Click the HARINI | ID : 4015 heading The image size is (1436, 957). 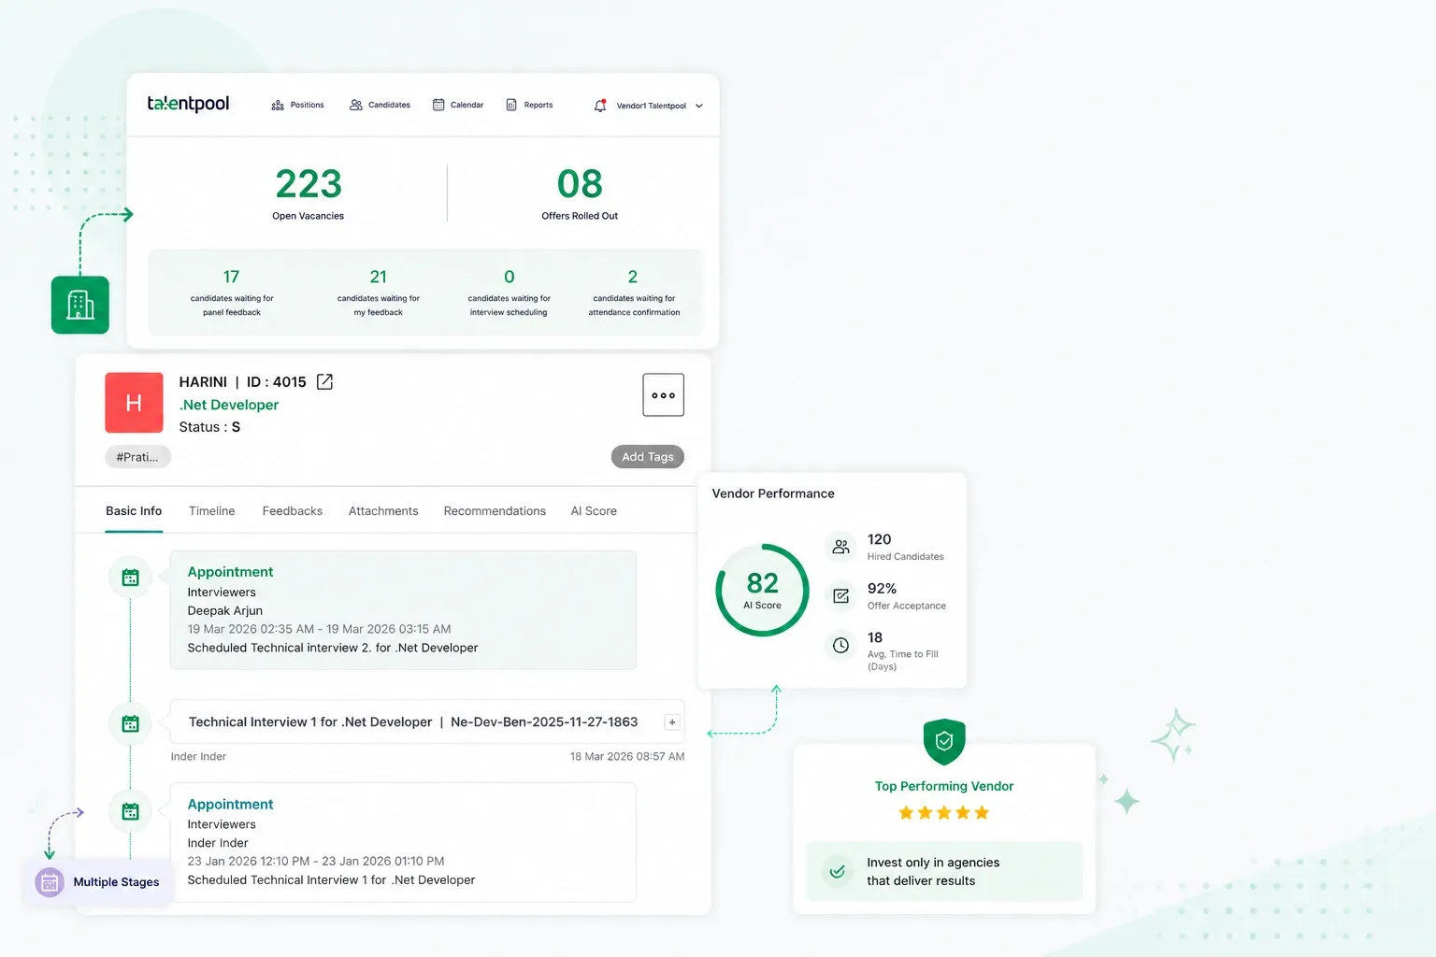(x=242, y=382)
